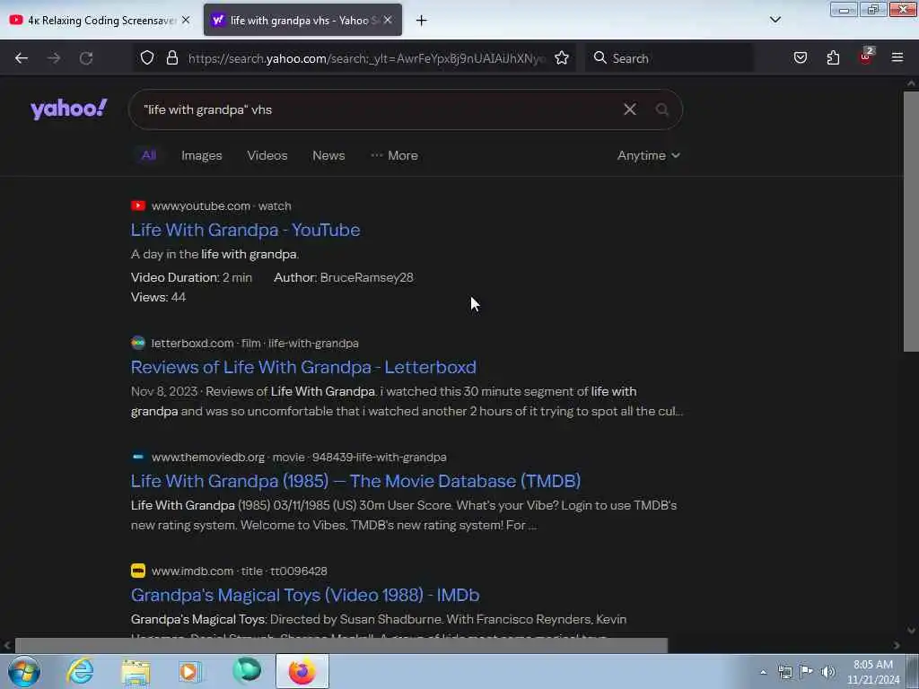Image resolution: width=919 pixels, height=689 pixels.
Task: Open the Extensions puzzle icon
Action: click(x=833, y=57)
